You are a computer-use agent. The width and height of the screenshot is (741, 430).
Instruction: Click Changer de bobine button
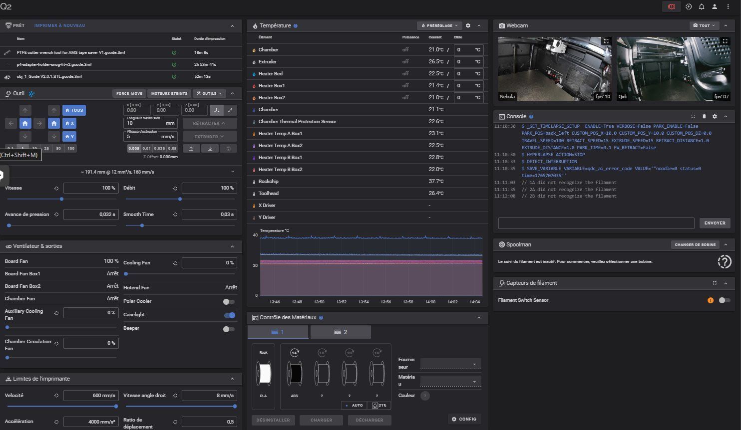pyautogui.click(x=695, y=244)
